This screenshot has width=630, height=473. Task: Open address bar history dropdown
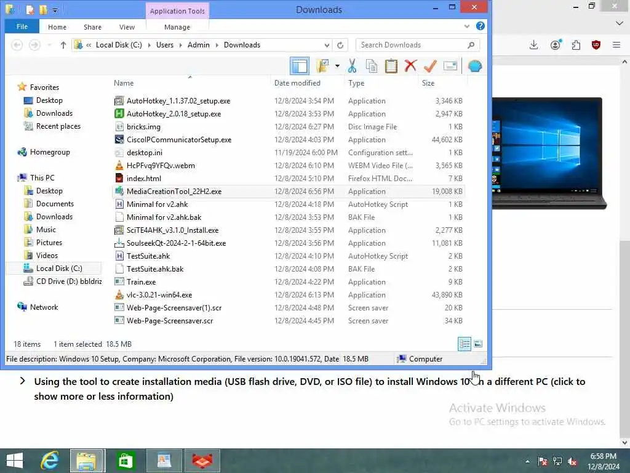pyautogui.click(x=327, y=45)
